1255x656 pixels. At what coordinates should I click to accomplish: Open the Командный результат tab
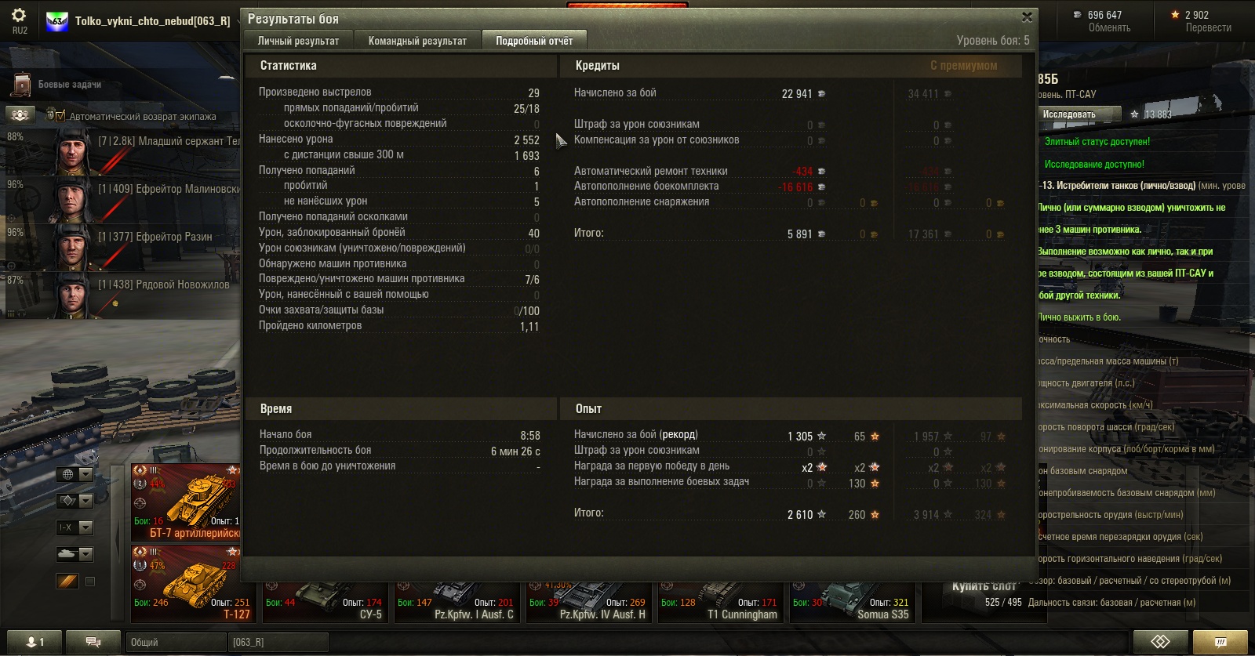[x=417, y=41]
